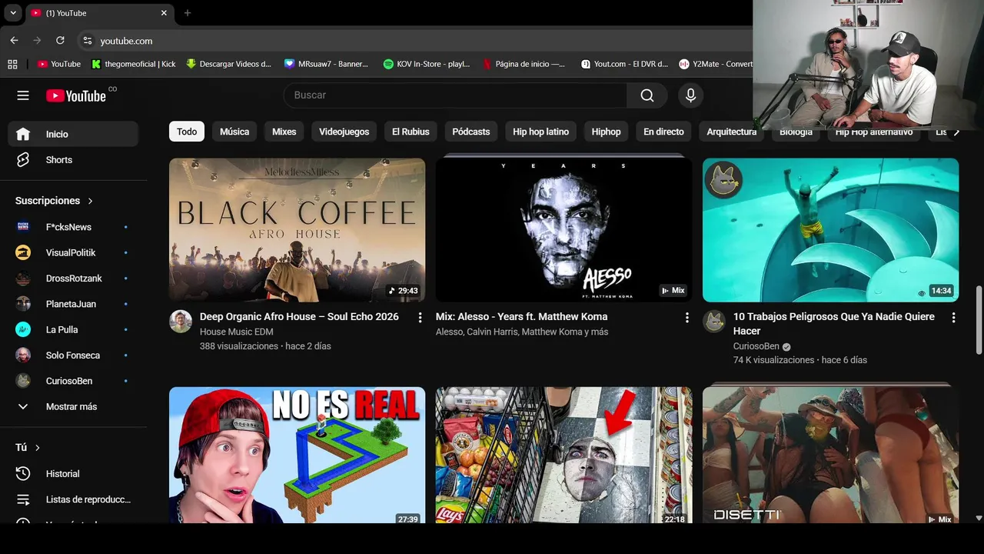Open PlanetaJuan subscription channel
984x554 pixels.
pos(72,304)
